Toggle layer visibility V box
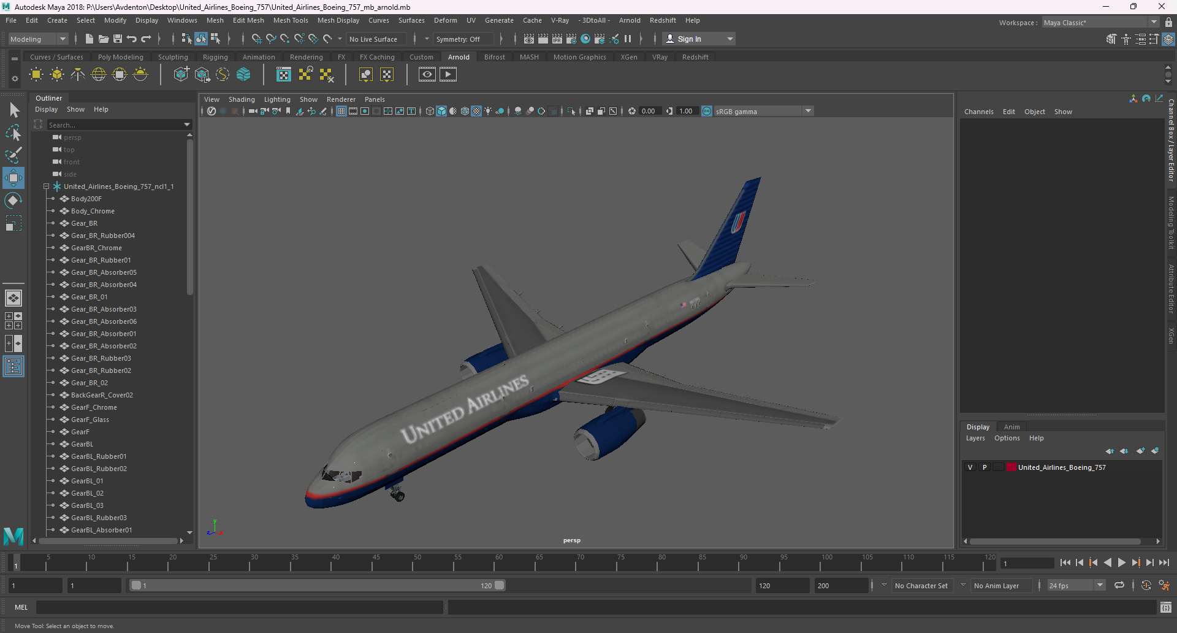 970,467
